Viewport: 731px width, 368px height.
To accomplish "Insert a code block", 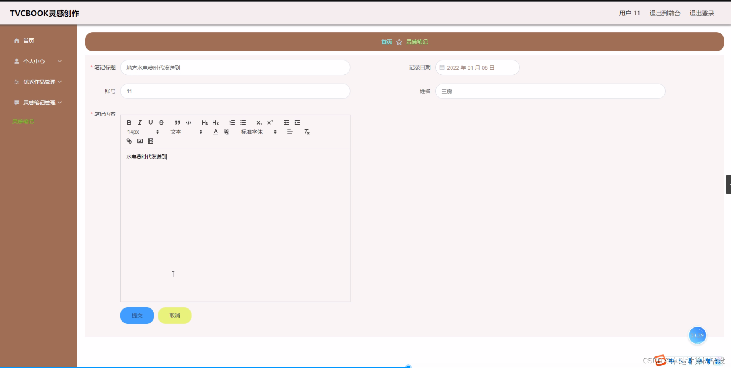I will tap(189, 123).
